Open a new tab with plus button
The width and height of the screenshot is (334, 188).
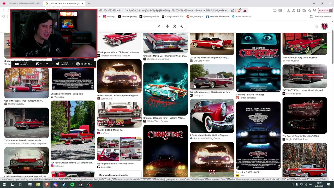(89, 3)
